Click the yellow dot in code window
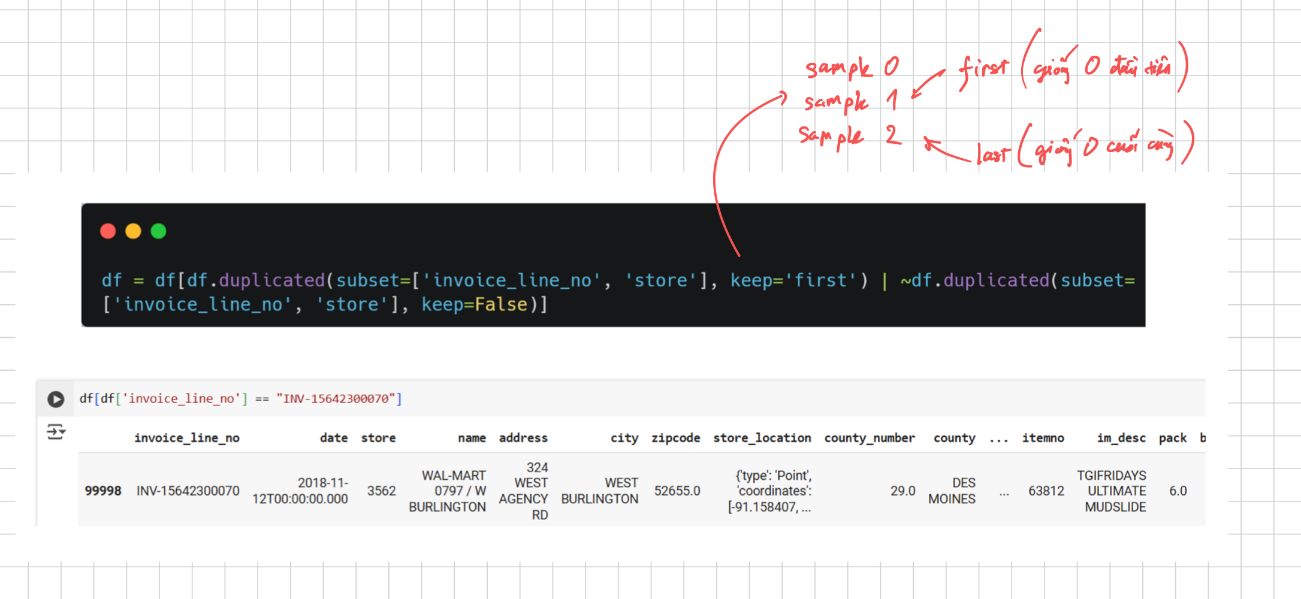Viewport: 1301px width, 599px height. coord(133,231)
